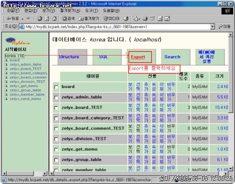Screen dimensions: 235x184
Task: Open the View (보기) menu
Action: click(49, 11)
